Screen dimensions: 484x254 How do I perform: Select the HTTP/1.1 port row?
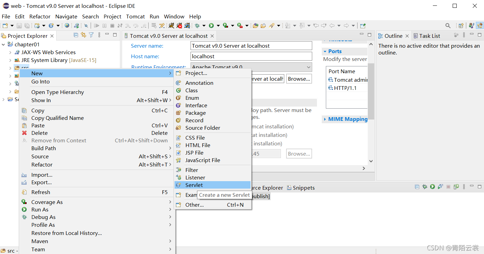point(347,88)
